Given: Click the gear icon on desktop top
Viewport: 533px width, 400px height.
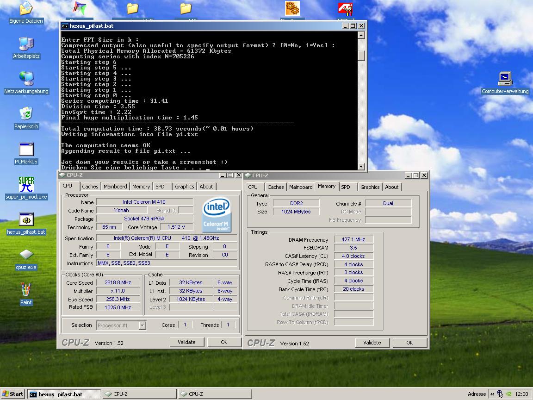Looking at the screenshot, I should (292, 8).
